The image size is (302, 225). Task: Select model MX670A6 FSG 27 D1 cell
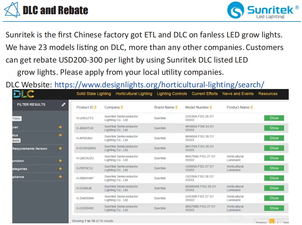click(200, 158)
